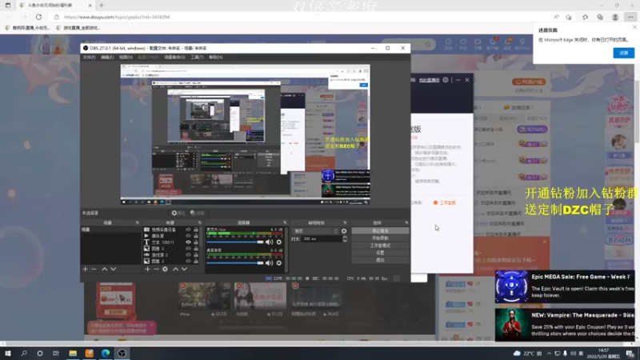Image resolution: width=640 pixels, height=360 pixels.
Task: Move source down in Sources panel
Action: click(185, 270)
